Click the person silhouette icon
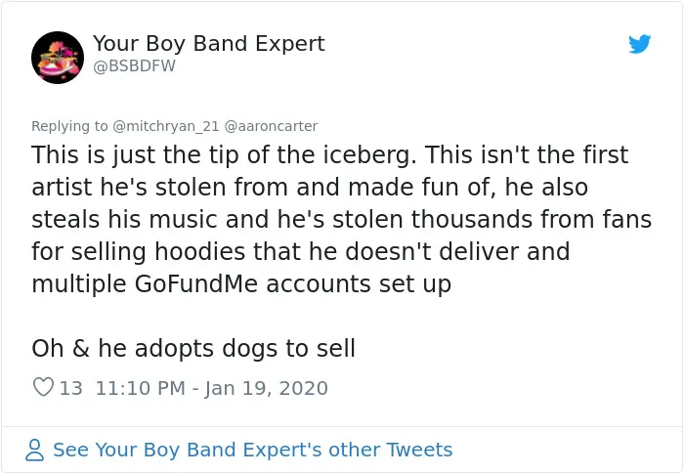The image size is (684, 474). 35,450
